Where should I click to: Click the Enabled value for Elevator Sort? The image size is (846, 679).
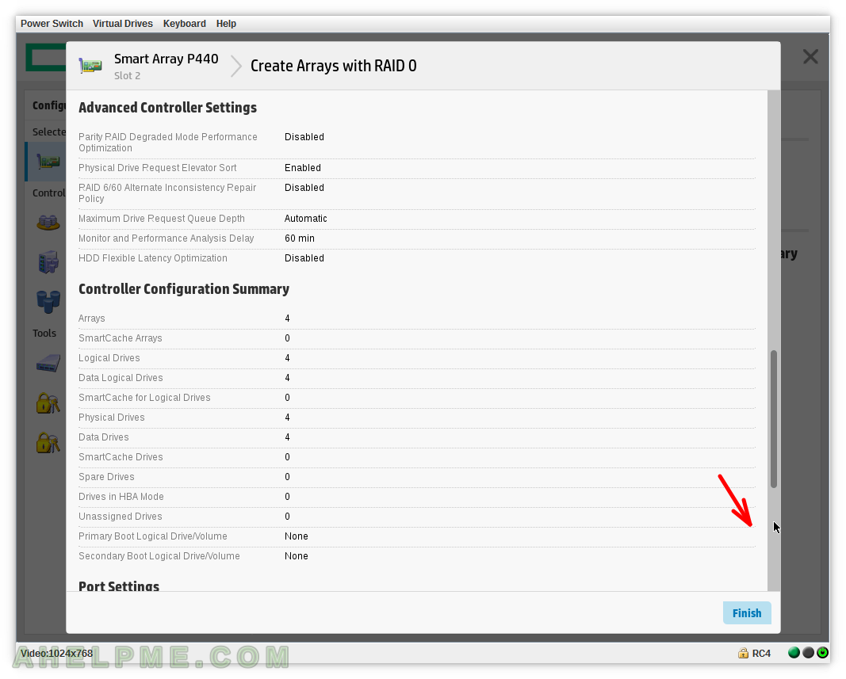click(303, 168)
